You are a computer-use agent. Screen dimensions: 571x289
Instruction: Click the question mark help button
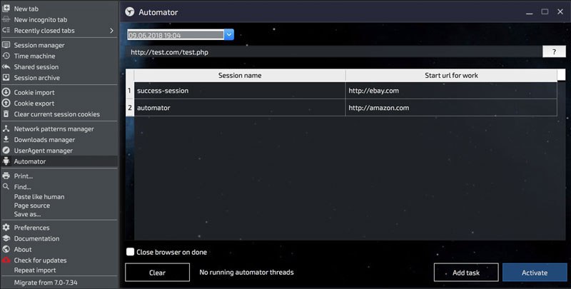554,51
